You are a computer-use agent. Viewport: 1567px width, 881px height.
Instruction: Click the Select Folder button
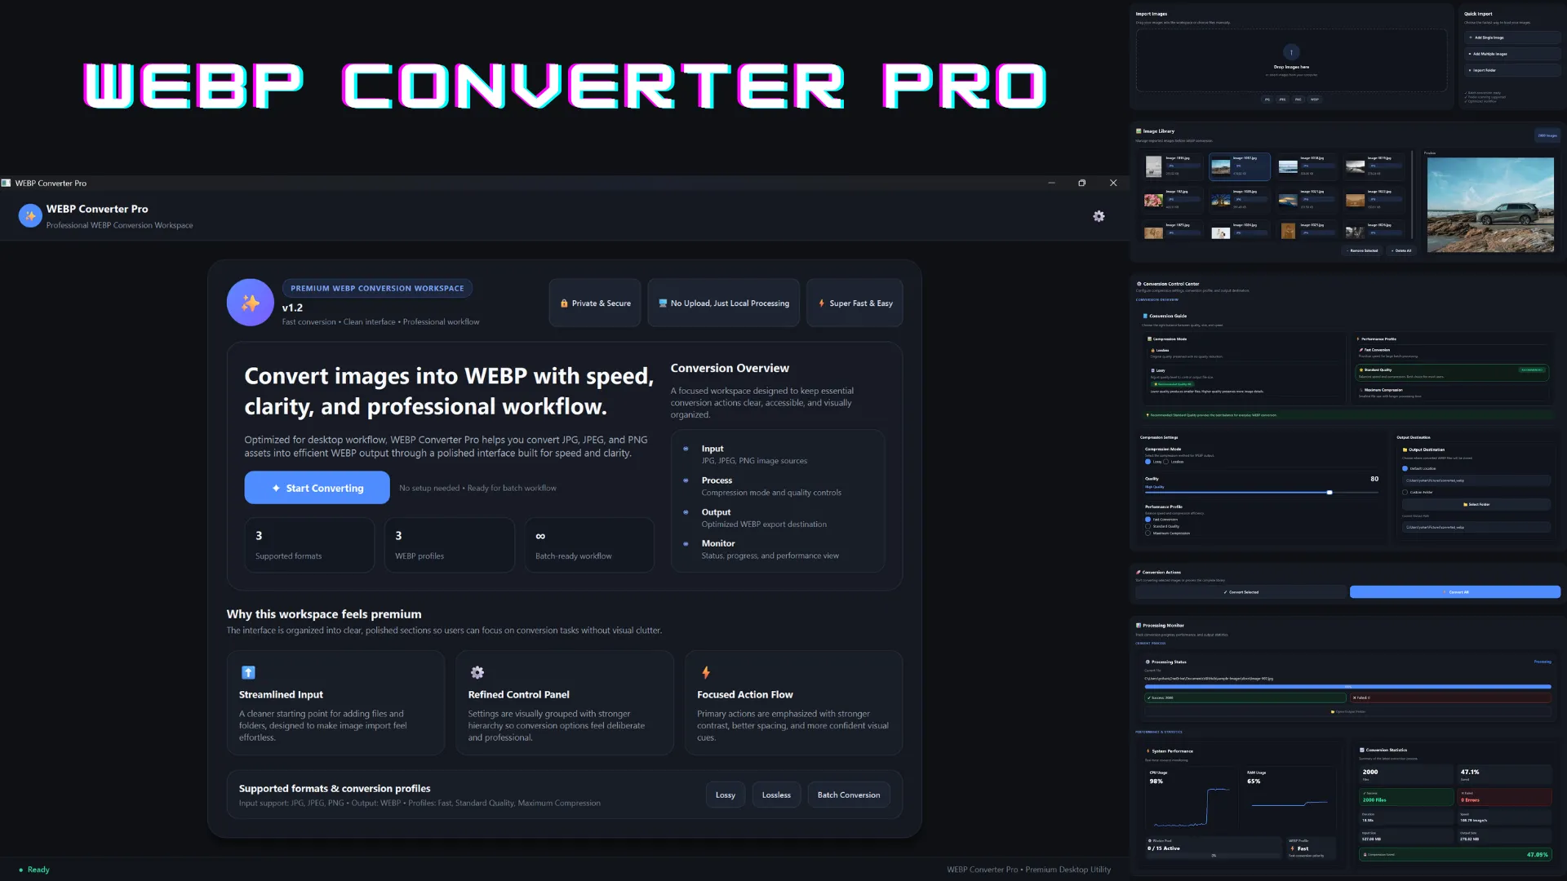point(1476,505)
